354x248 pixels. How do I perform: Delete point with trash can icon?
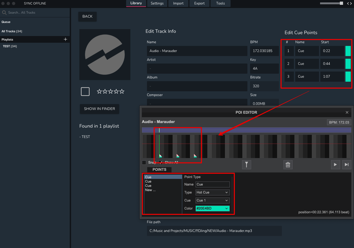(x=288, y=165)
